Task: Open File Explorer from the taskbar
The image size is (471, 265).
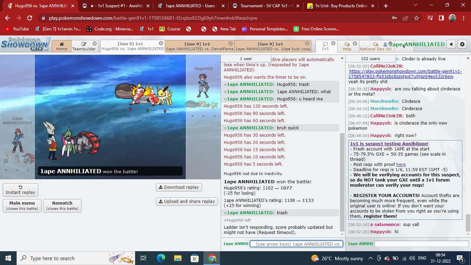Action: [178, 258]
